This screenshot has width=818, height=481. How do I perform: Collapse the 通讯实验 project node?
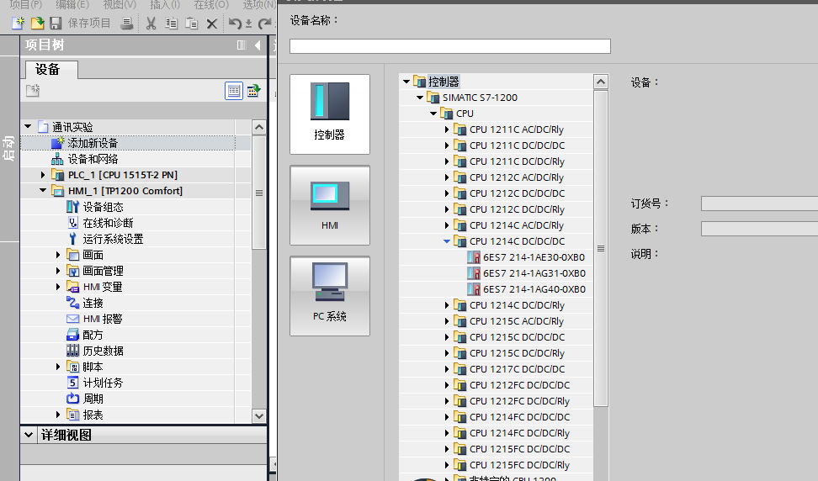(28, 127)
